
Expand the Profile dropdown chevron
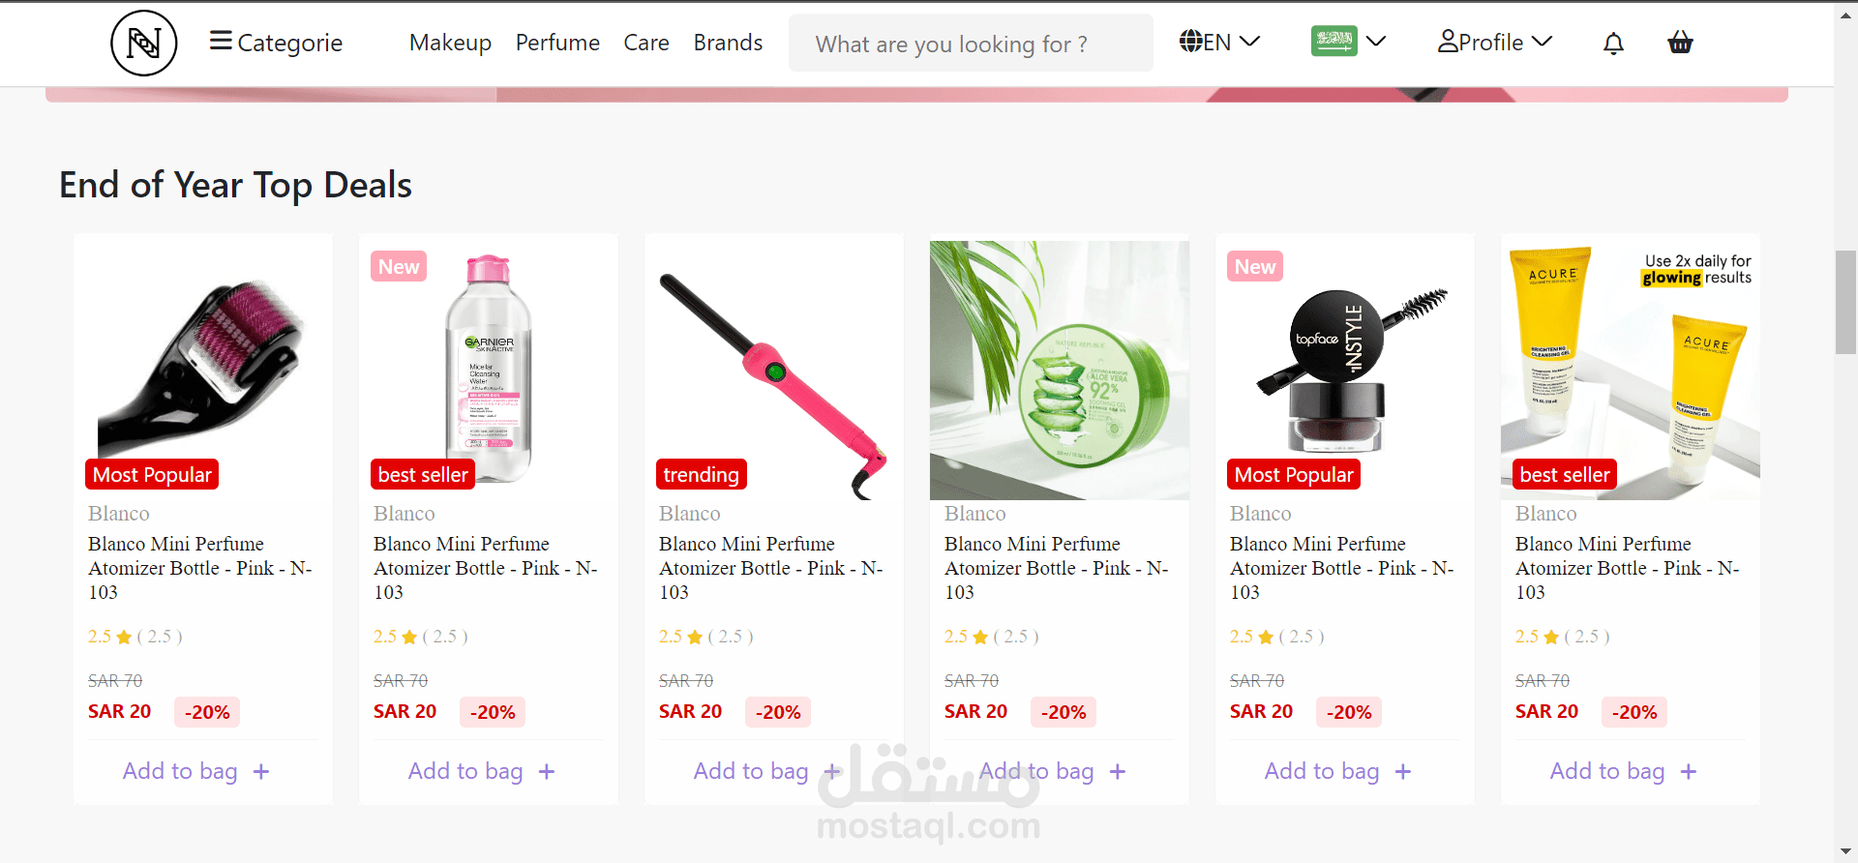click(1543, 42)
